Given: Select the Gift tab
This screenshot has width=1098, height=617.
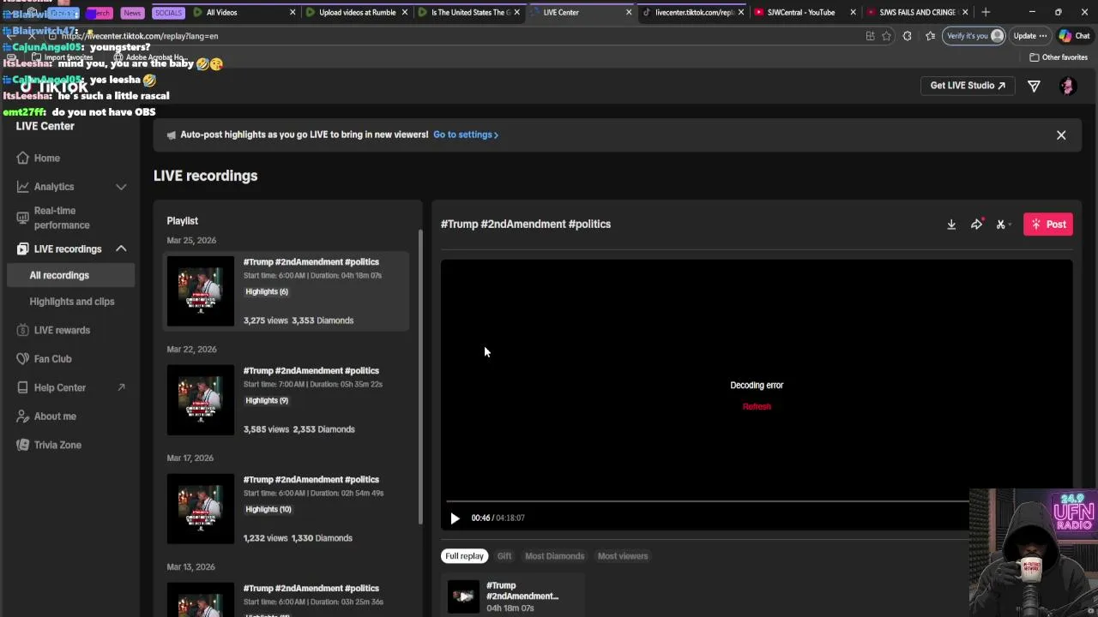Looking at the screenshot, I should pos(504,556).
